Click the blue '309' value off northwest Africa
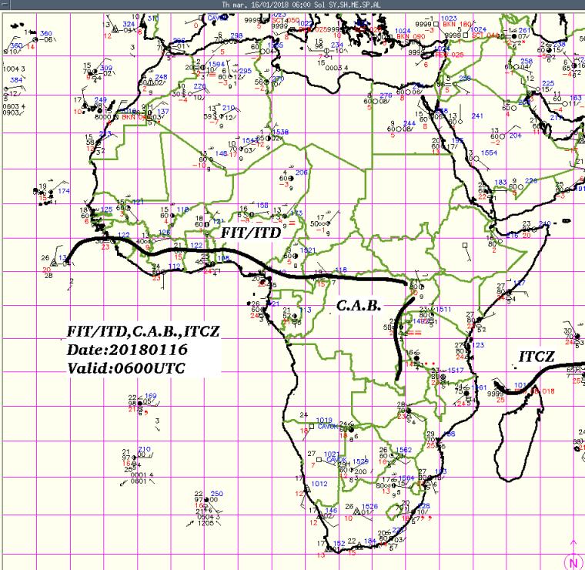This screenshot has height=570, width=585. 106,68
